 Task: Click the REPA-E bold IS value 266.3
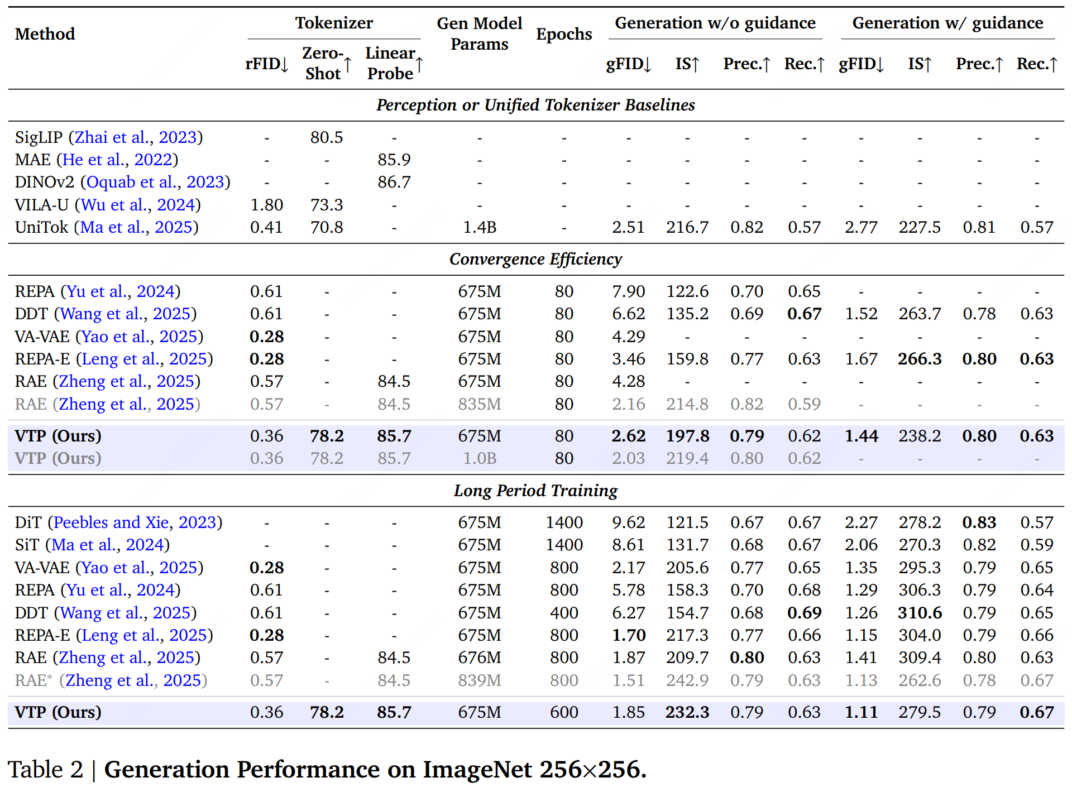point(920,359)
